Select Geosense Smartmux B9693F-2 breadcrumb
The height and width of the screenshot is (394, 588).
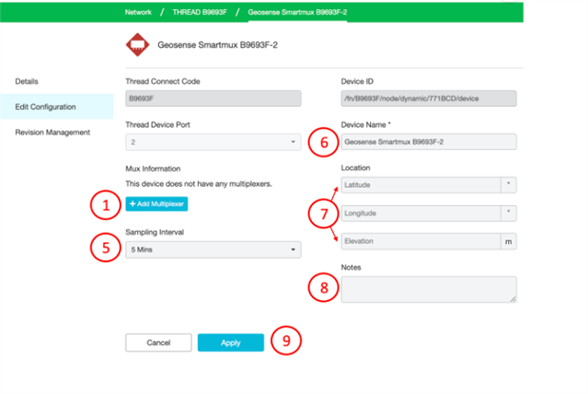(x=297, y=12)
